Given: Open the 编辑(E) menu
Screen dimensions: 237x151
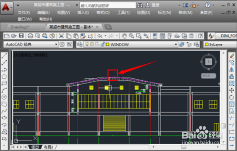Looking at the screenshot, I should (x=43, y=13).
